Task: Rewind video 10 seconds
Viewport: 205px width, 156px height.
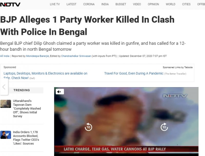Action: click(x=88, y=127)
